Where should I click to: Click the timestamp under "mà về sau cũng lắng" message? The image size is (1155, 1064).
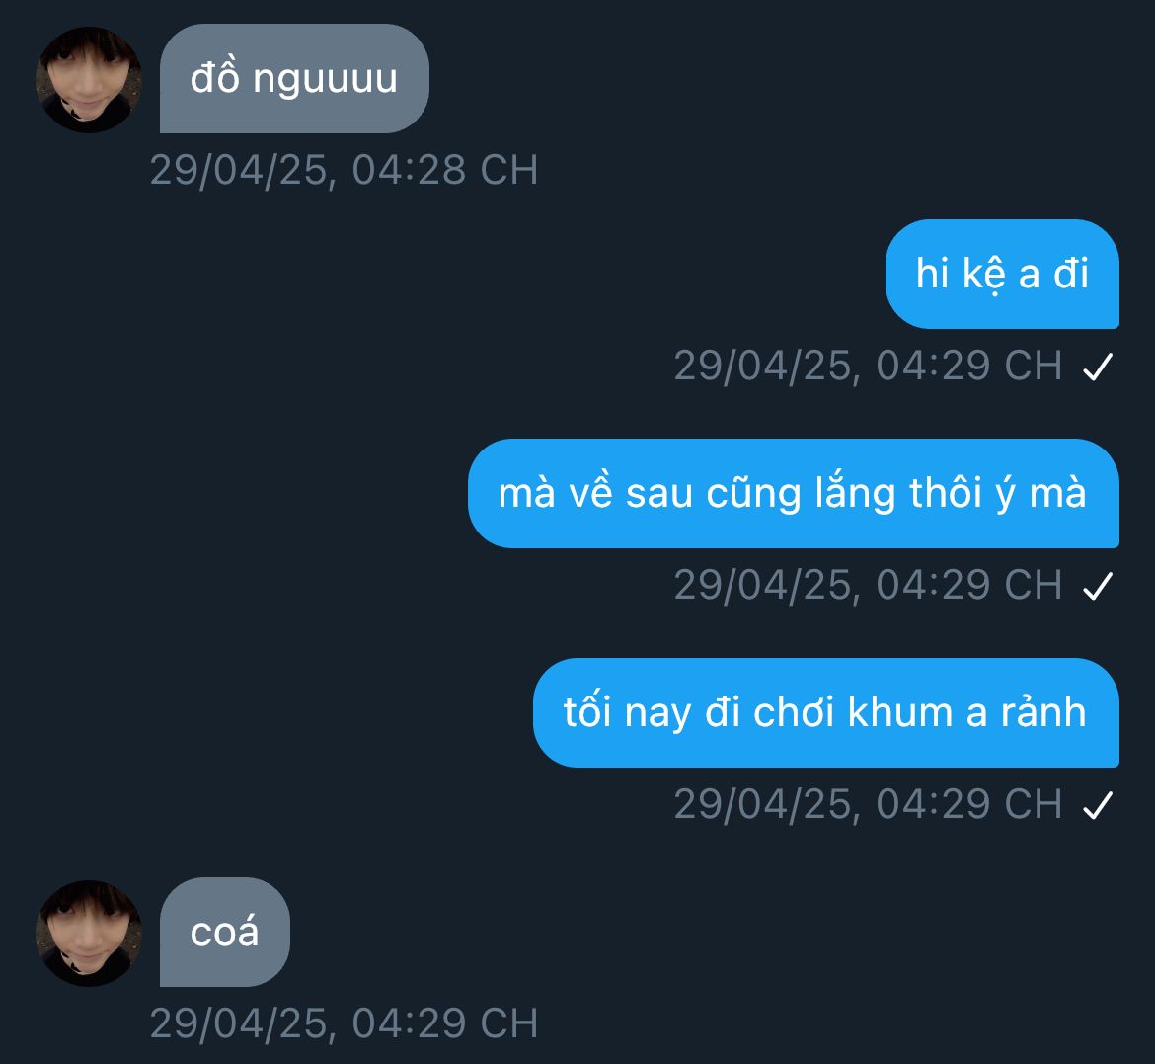869,585
